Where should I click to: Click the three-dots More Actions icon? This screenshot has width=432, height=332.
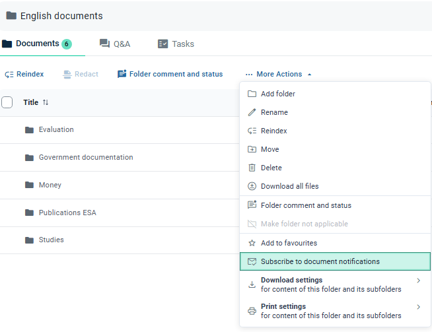tap(249, 75)
